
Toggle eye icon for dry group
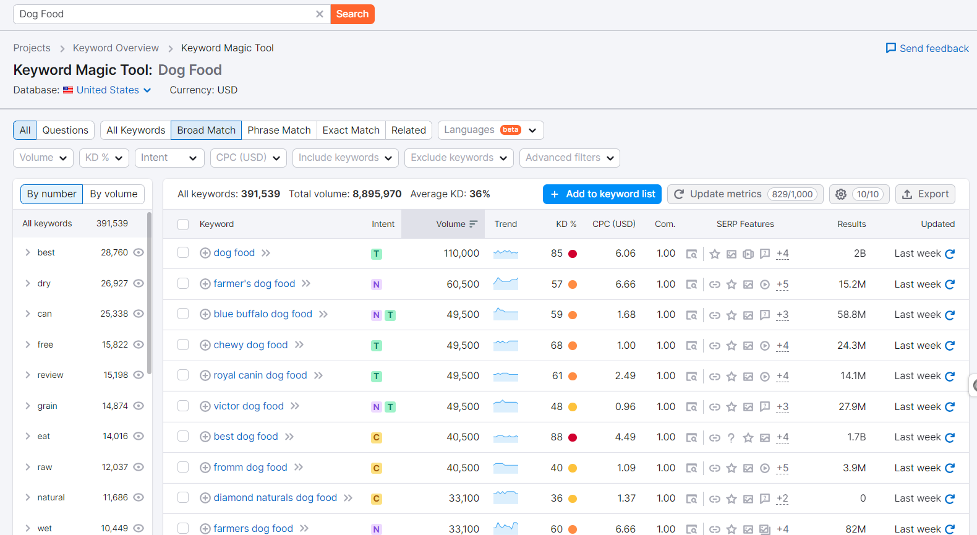click(139, 283)
